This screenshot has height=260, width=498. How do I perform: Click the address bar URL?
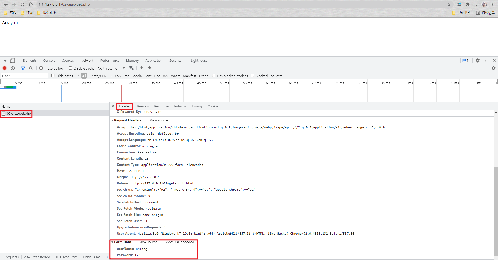pos(67,4)
